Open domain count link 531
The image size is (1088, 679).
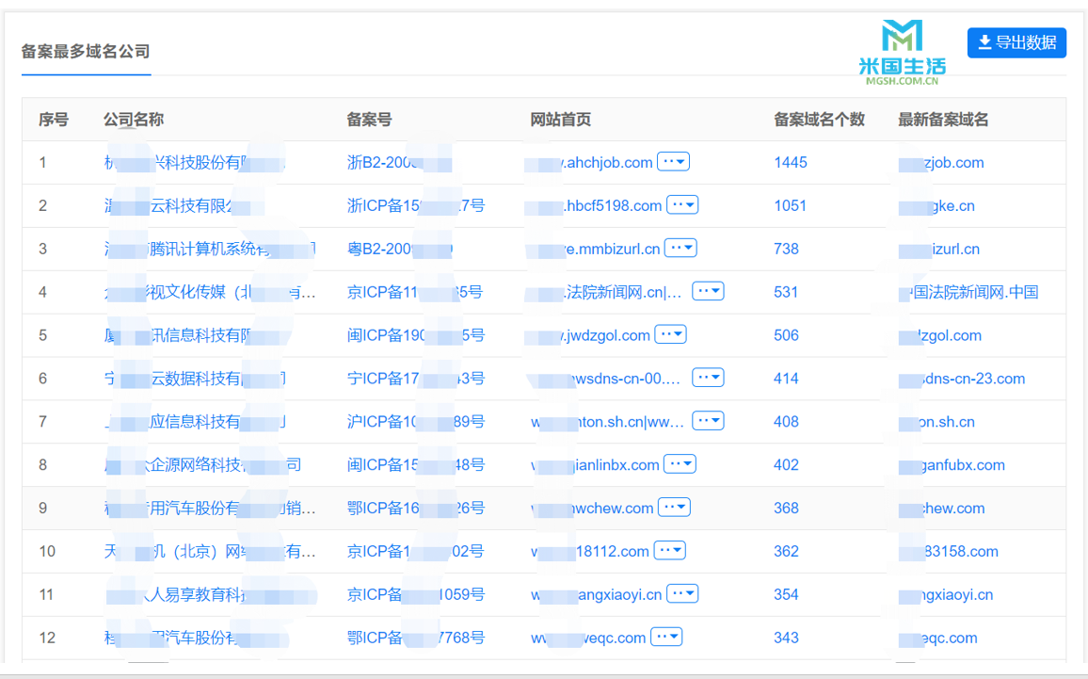point(786,292)
